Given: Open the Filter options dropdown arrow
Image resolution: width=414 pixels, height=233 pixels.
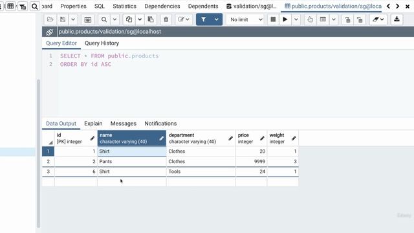Looking at the screenshot, I should [217, 19].
